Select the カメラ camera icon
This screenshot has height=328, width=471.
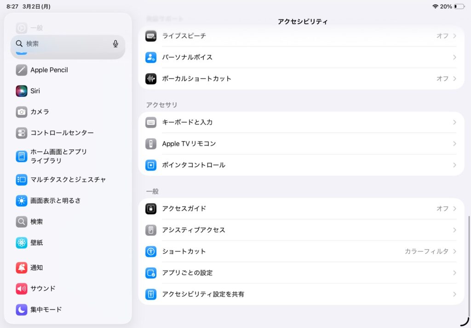[x=22, y=112]
